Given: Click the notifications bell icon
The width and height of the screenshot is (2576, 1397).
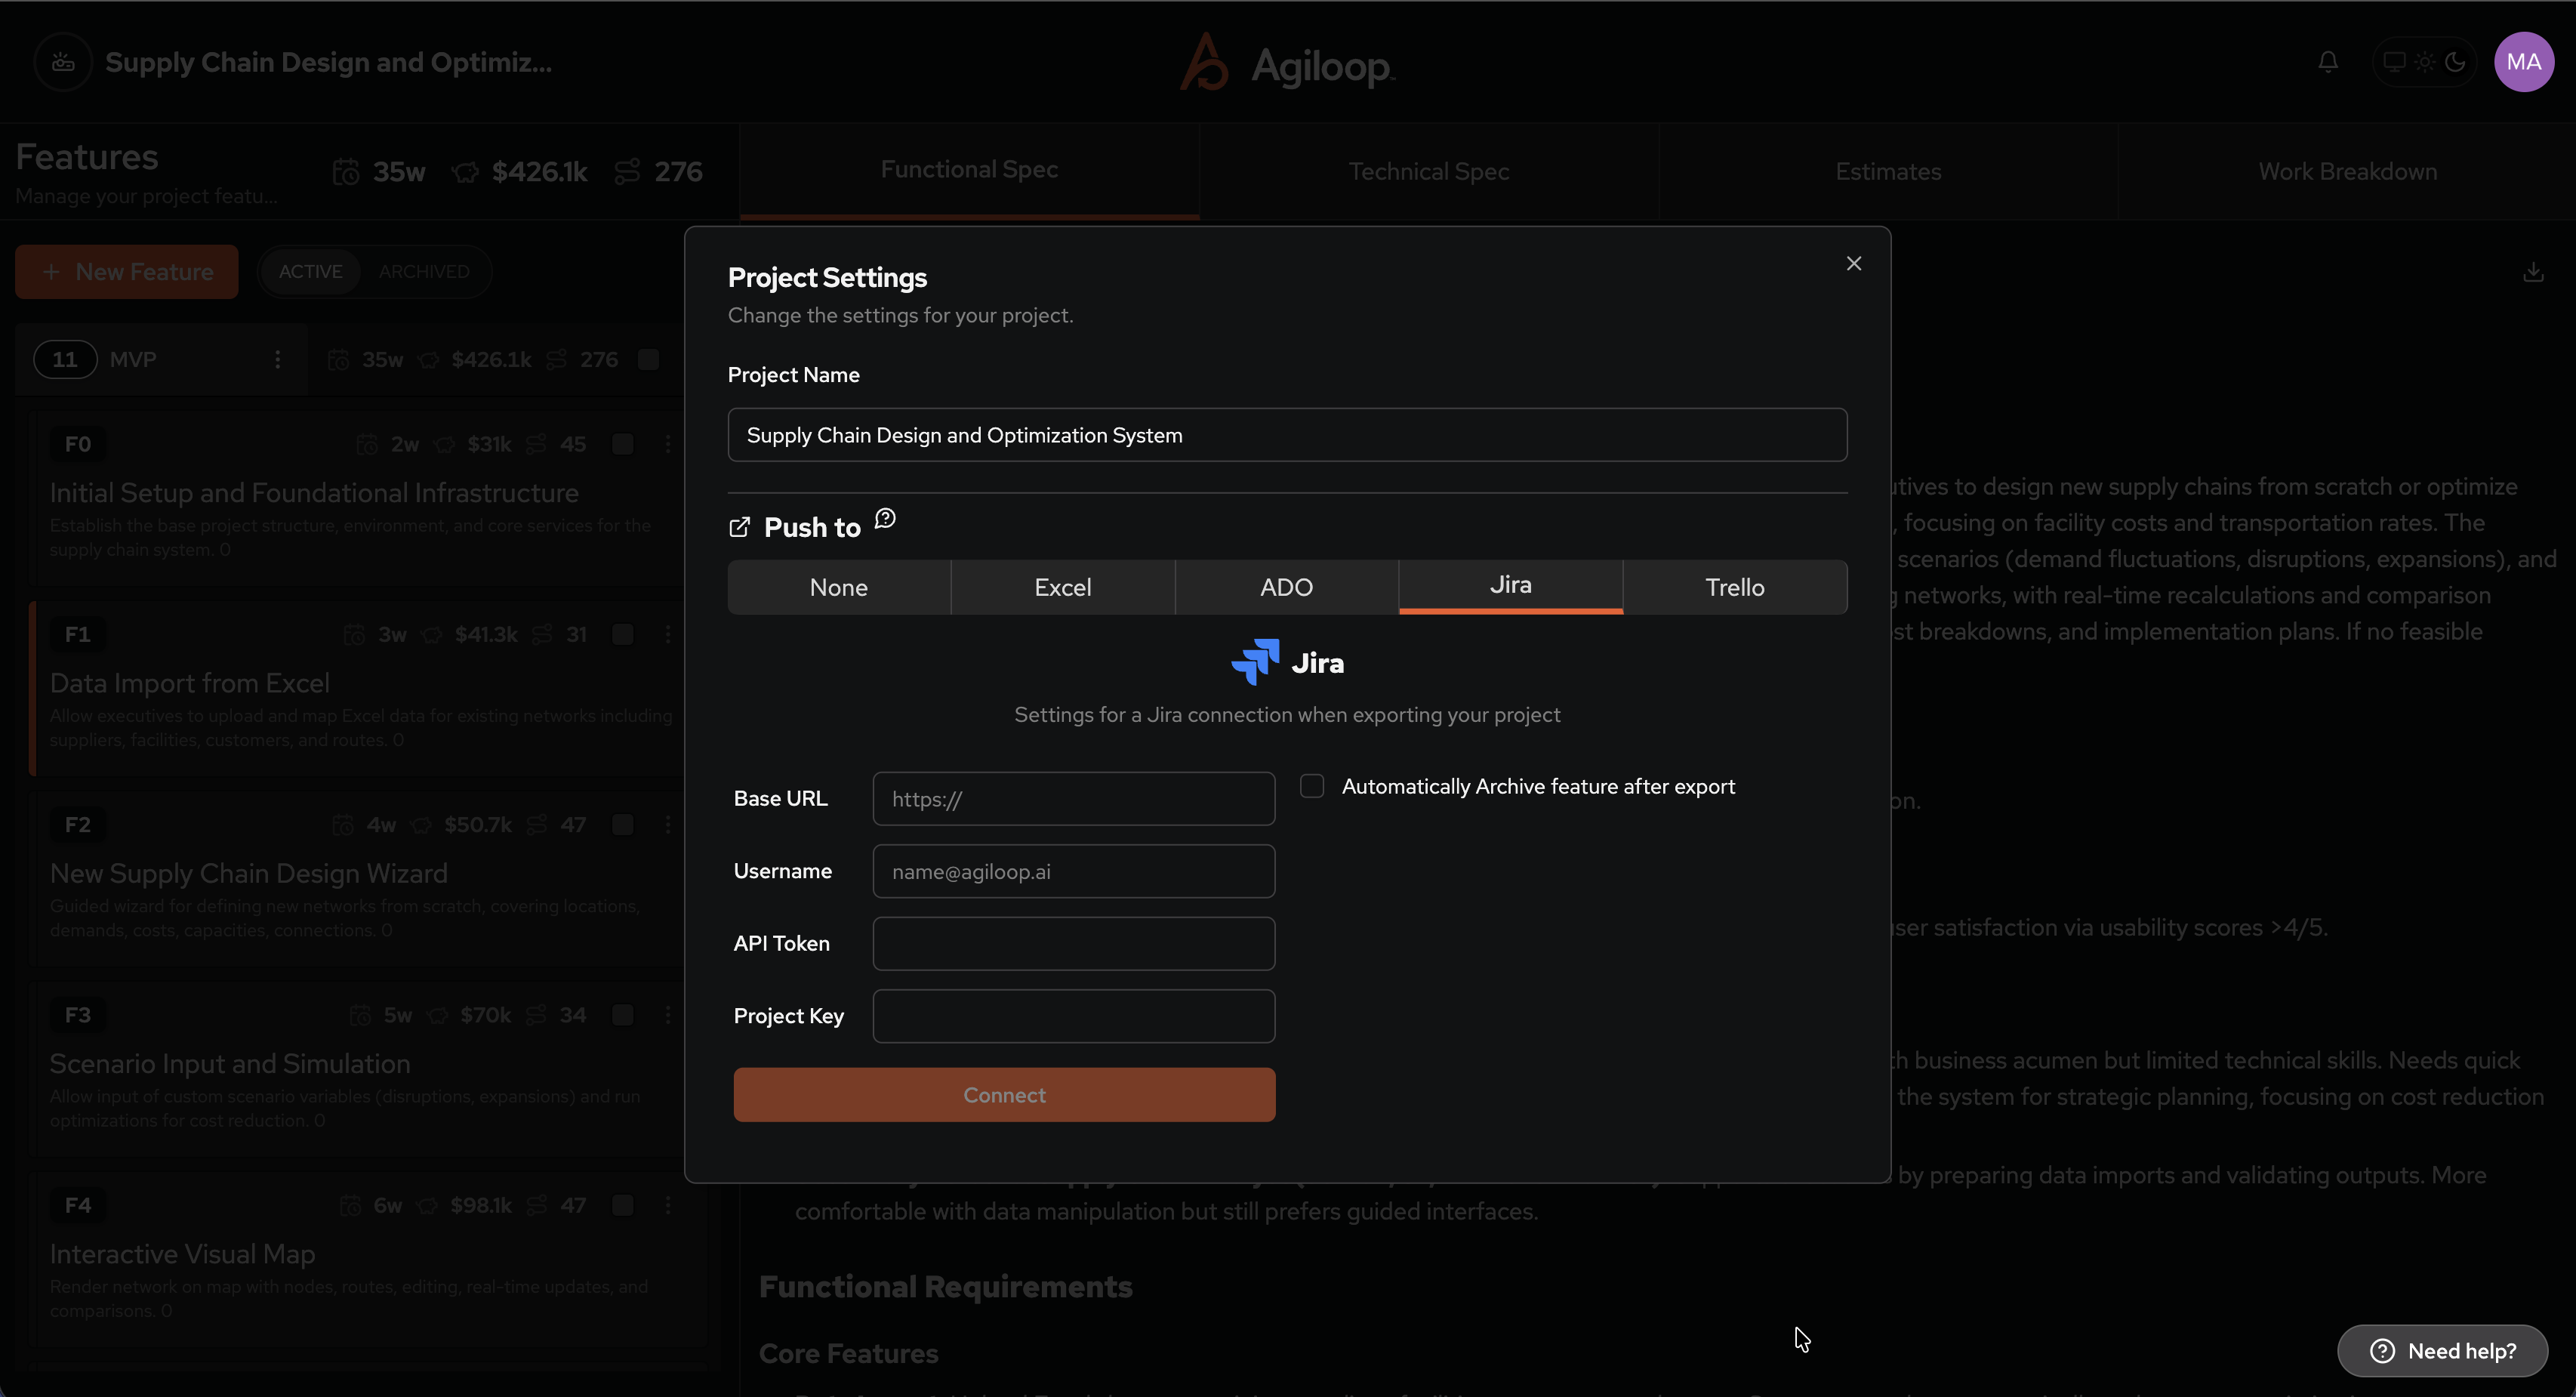Looking at the screenshot, I should 2328,62.
